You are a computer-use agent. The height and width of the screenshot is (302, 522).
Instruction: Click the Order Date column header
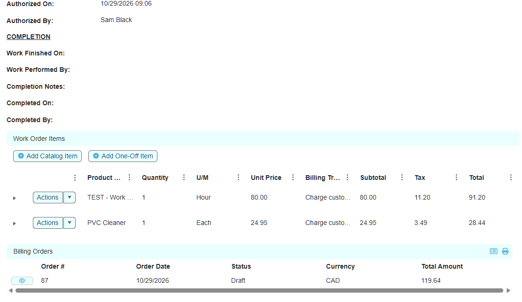[153, 266]
